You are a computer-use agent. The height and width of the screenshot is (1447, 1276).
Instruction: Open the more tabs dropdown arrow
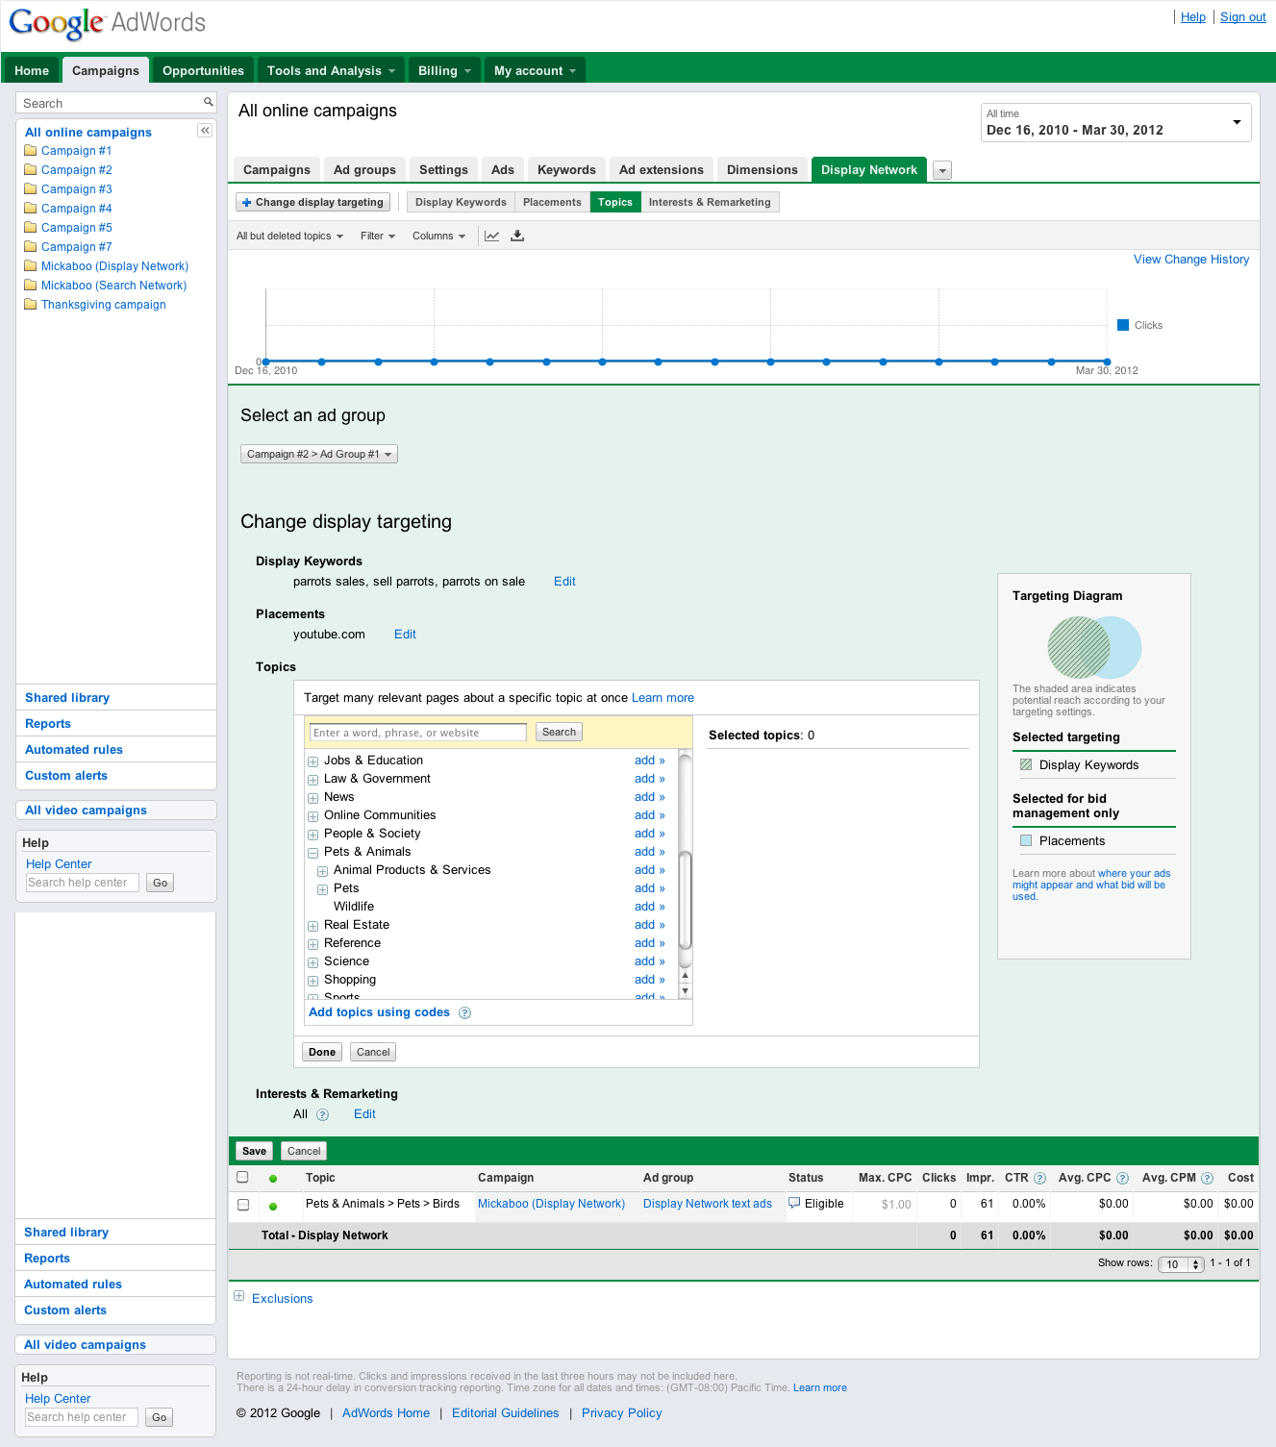942,171
